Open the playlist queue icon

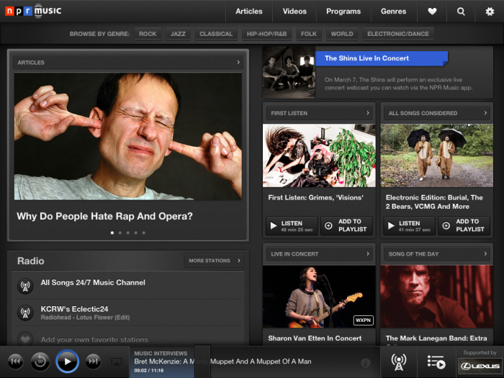pos(436,362)
